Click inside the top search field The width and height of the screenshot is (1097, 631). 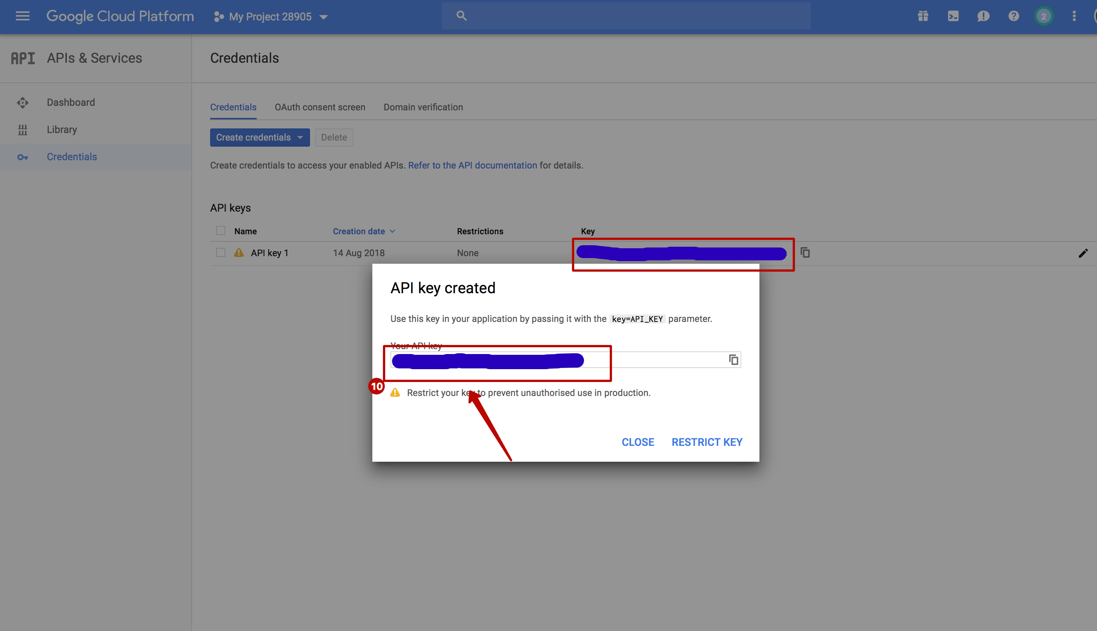pos(626,16)
